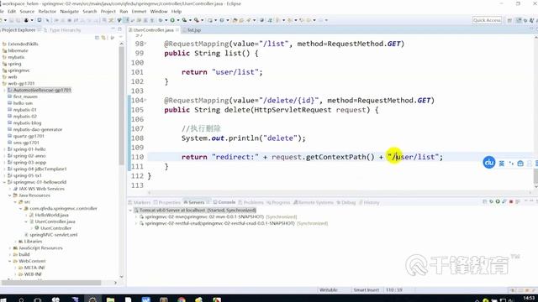The image size is (538, 302).
Task: Open the Navigate menu
Action: pyautogui.click(x=69, y=11)
